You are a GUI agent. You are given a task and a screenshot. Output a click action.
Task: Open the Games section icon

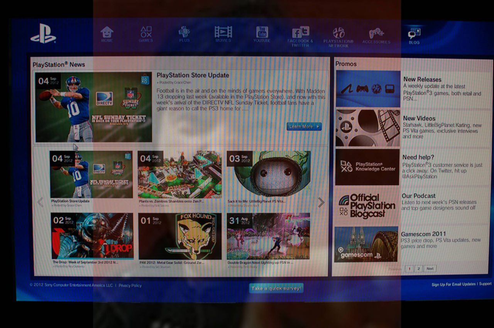pos(145,32)
